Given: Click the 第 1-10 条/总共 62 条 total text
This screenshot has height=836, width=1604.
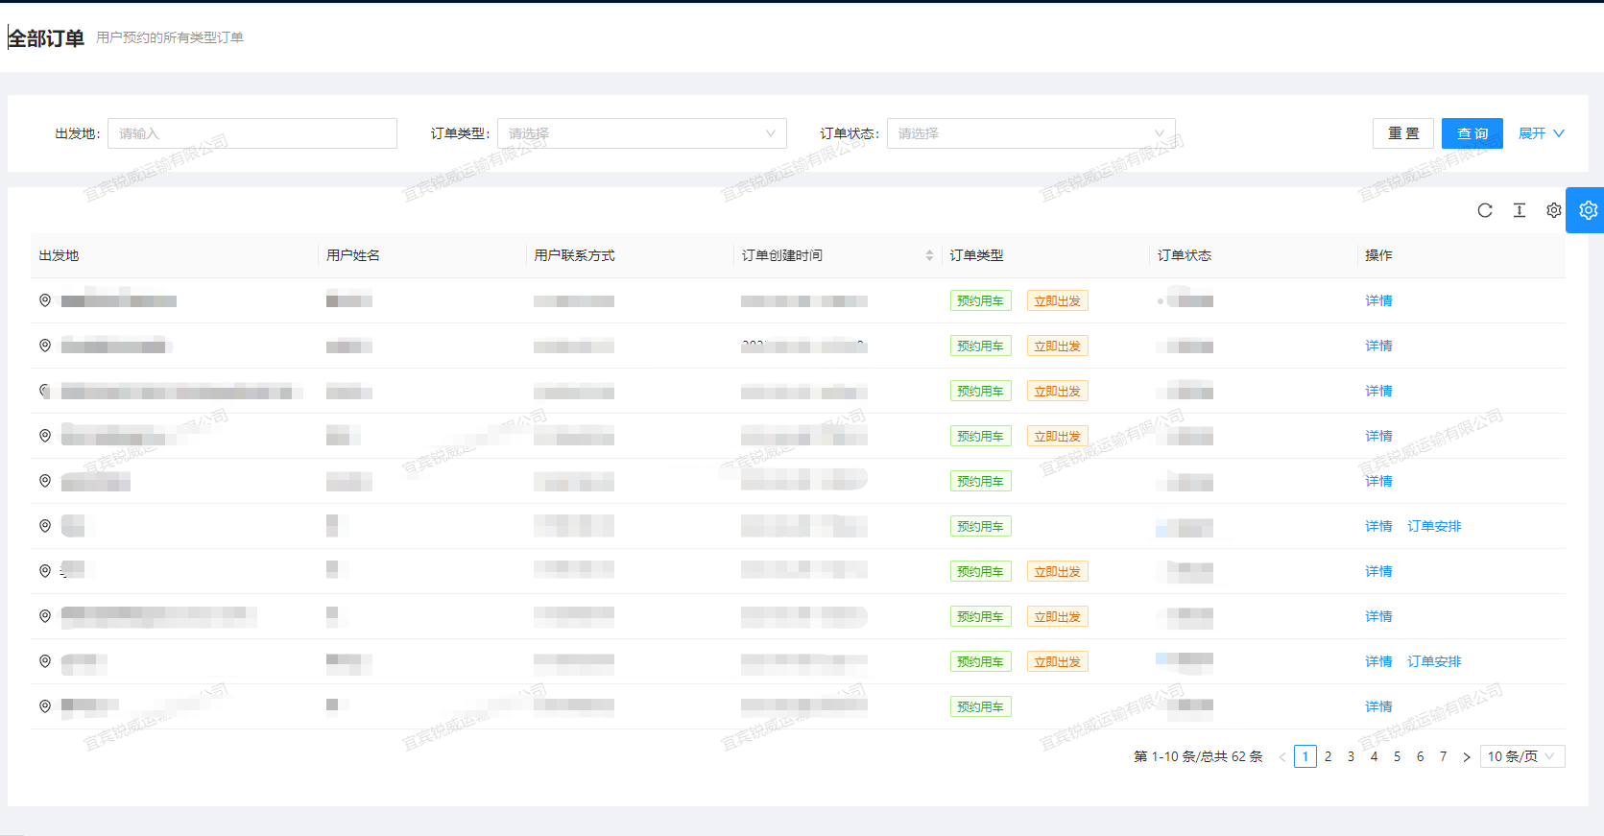Looking at the screenshot, I should pos(1198,756).
